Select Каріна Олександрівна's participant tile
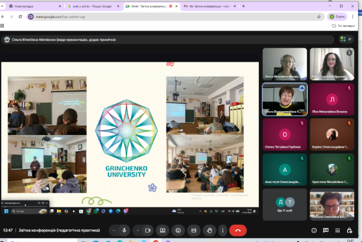 pos(332,134)
